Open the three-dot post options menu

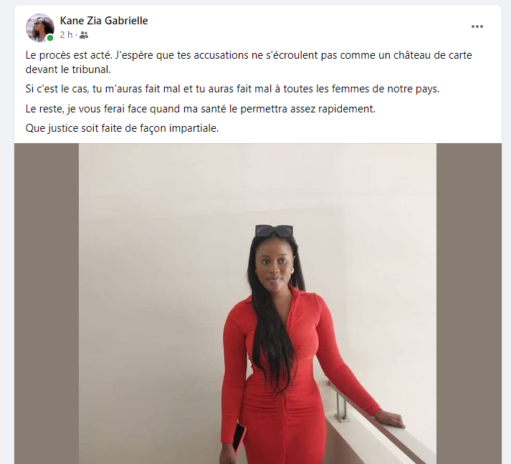477,26
